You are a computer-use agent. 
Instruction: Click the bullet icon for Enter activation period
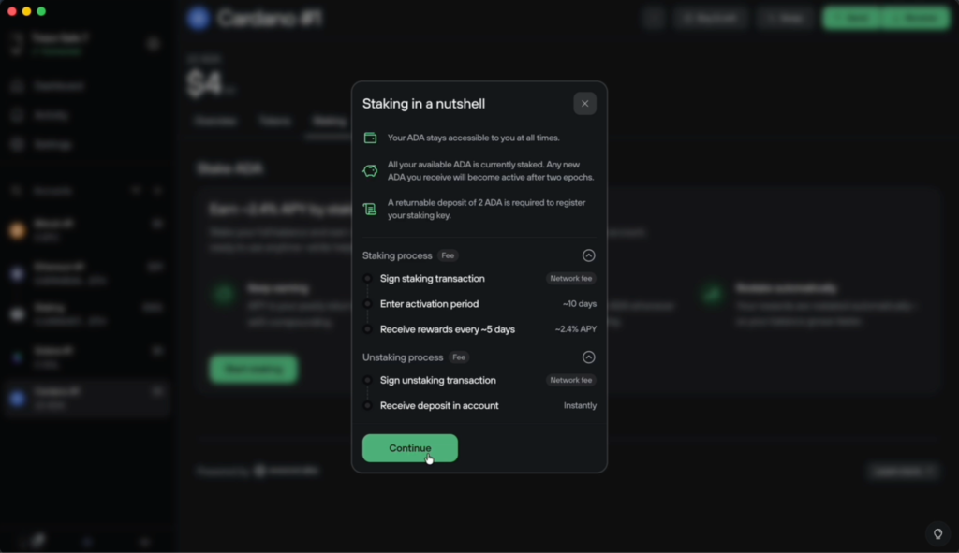[367, 304]
